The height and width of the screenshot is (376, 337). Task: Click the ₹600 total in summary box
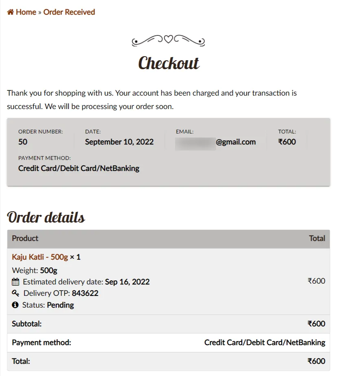(x=287, y=142)
